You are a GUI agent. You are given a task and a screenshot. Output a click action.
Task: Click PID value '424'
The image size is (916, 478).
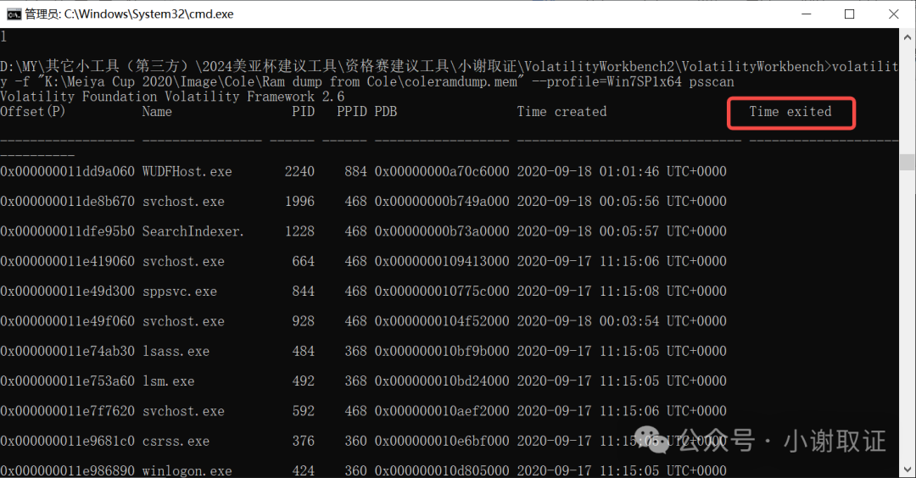[x=303, y=470]
